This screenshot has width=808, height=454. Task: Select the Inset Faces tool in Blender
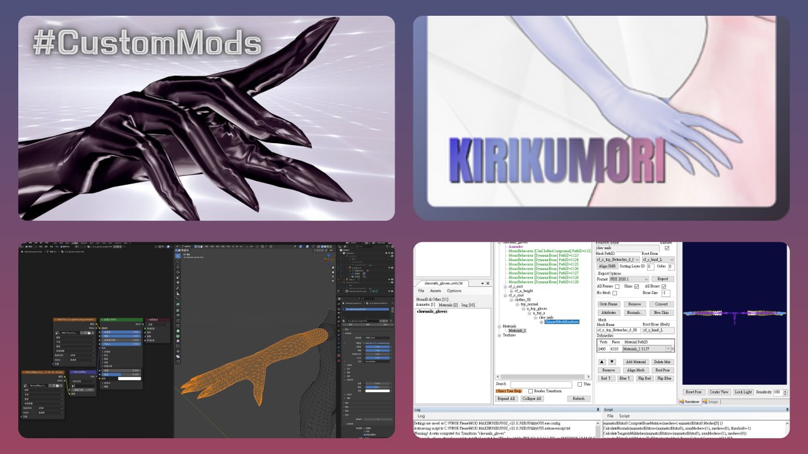pos(178,310)
